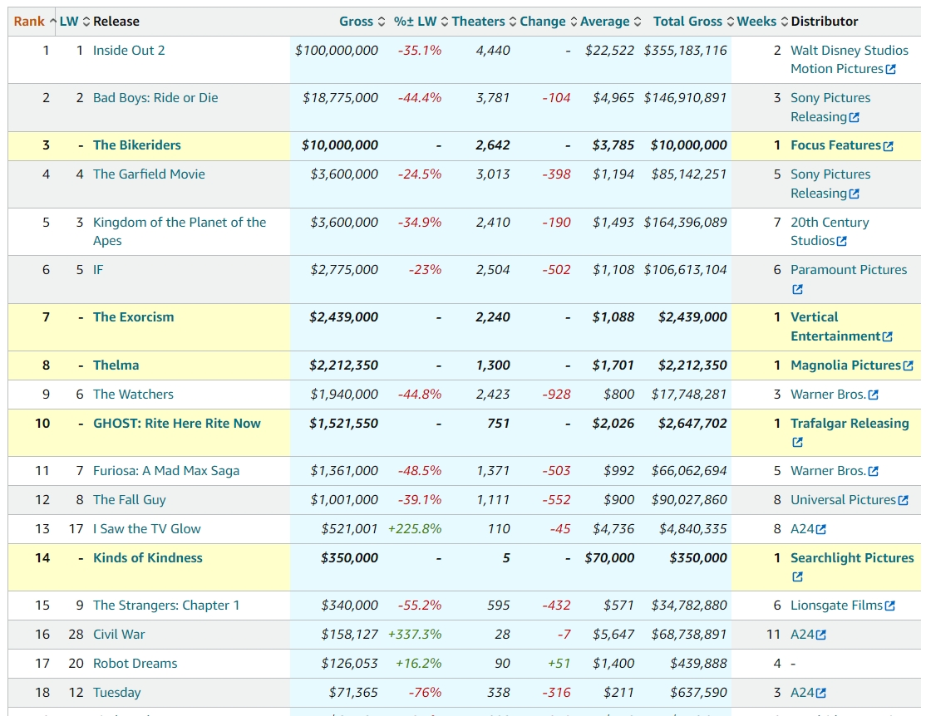
Task: Select the $355,183,116 total gross cell
Action: click(685, 50)
